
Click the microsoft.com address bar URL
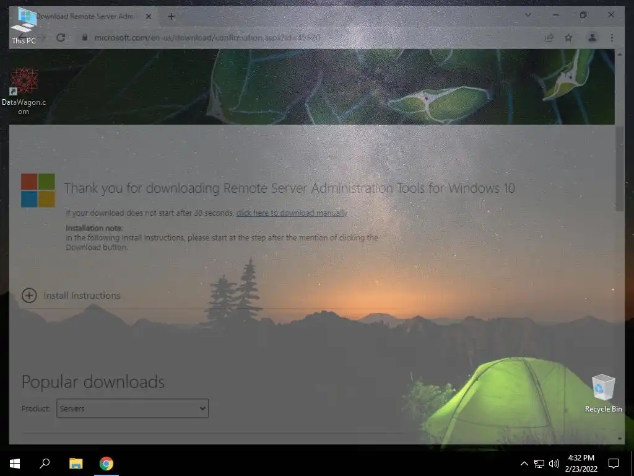coord(207,38)
